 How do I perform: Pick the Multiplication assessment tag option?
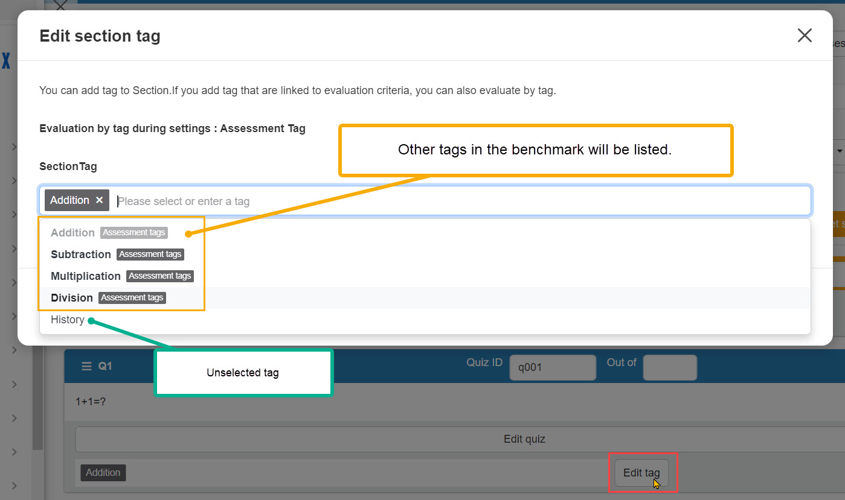425,276
